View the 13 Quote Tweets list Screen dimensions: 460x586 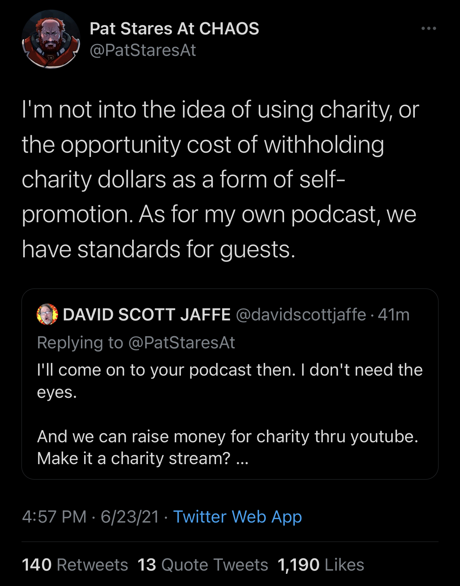pos(203,564)
